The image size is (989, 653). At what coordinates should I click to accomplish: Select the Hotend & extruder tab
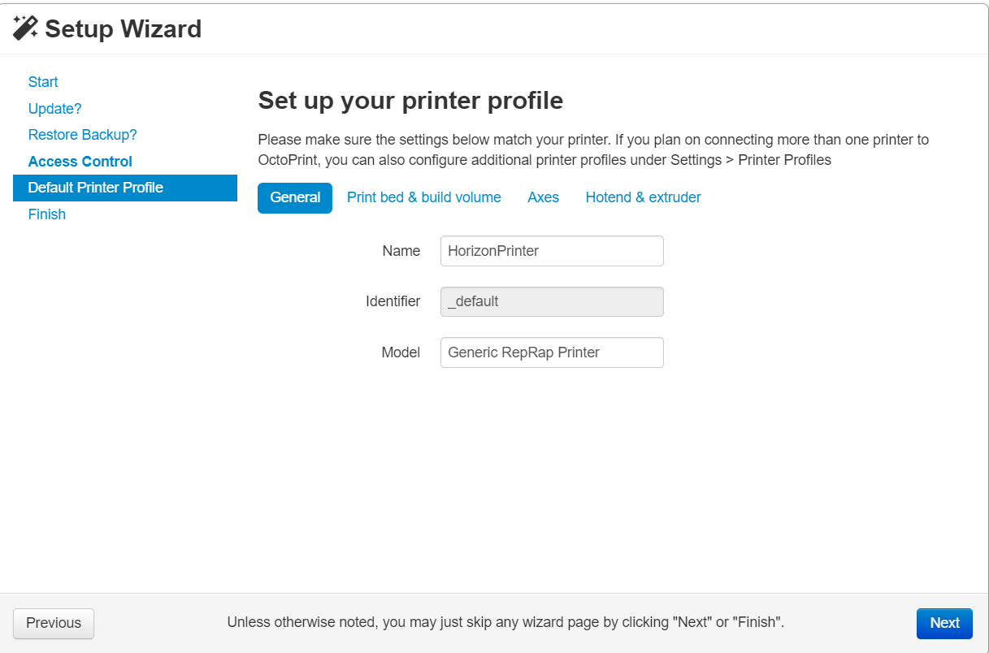pos(643,197)
